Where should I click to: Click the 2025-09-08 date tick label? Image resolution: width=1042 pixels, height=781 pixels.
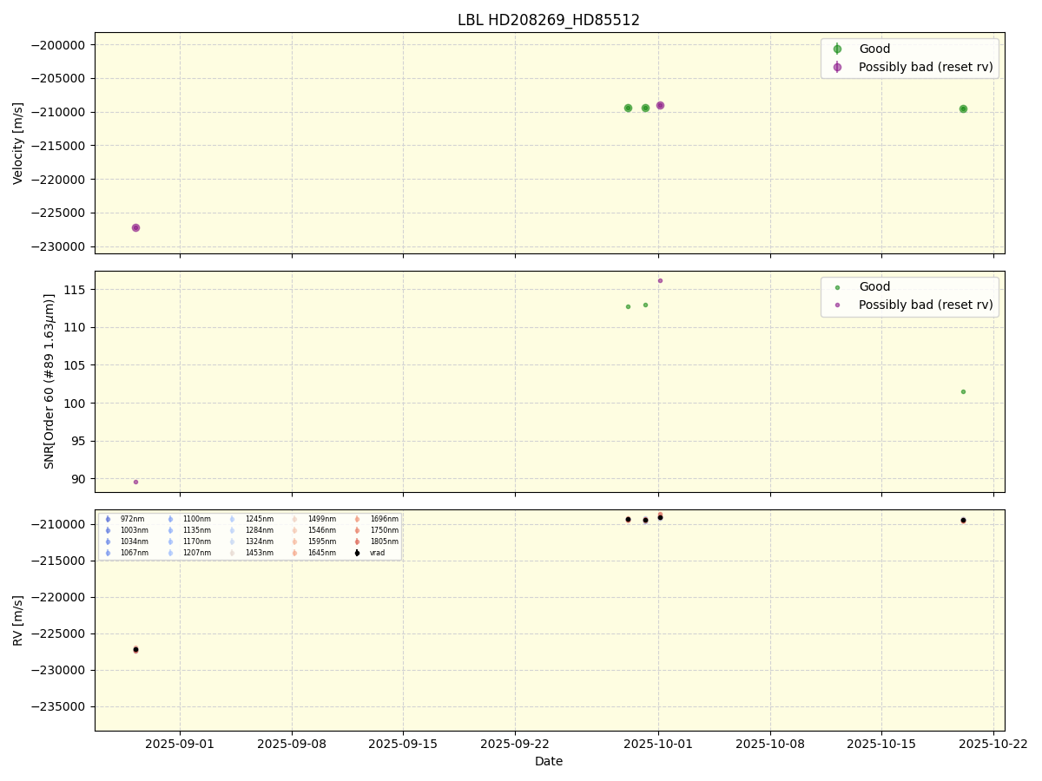click(x=292, y=744)
